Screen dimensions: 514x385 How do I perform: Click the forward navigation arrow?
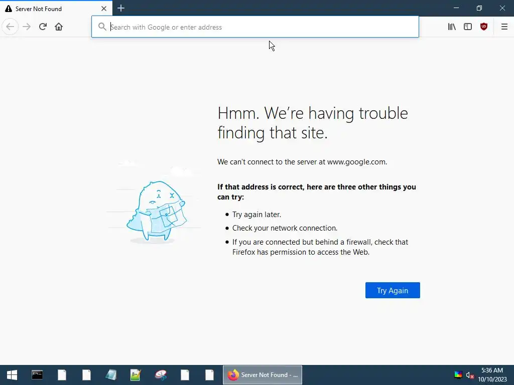(x=27, y=27)
